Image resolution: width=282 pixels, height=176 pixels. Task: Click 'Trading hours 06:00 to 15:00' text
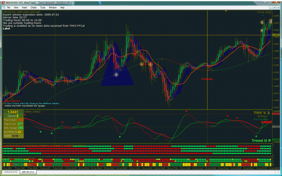pos(22,20)
